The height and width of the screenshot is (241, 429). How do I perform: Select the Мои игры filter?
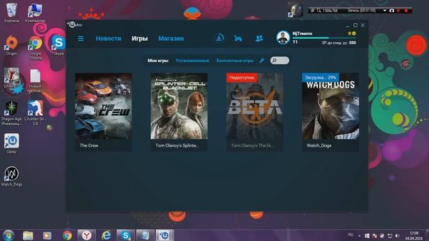tap(158, 61)
